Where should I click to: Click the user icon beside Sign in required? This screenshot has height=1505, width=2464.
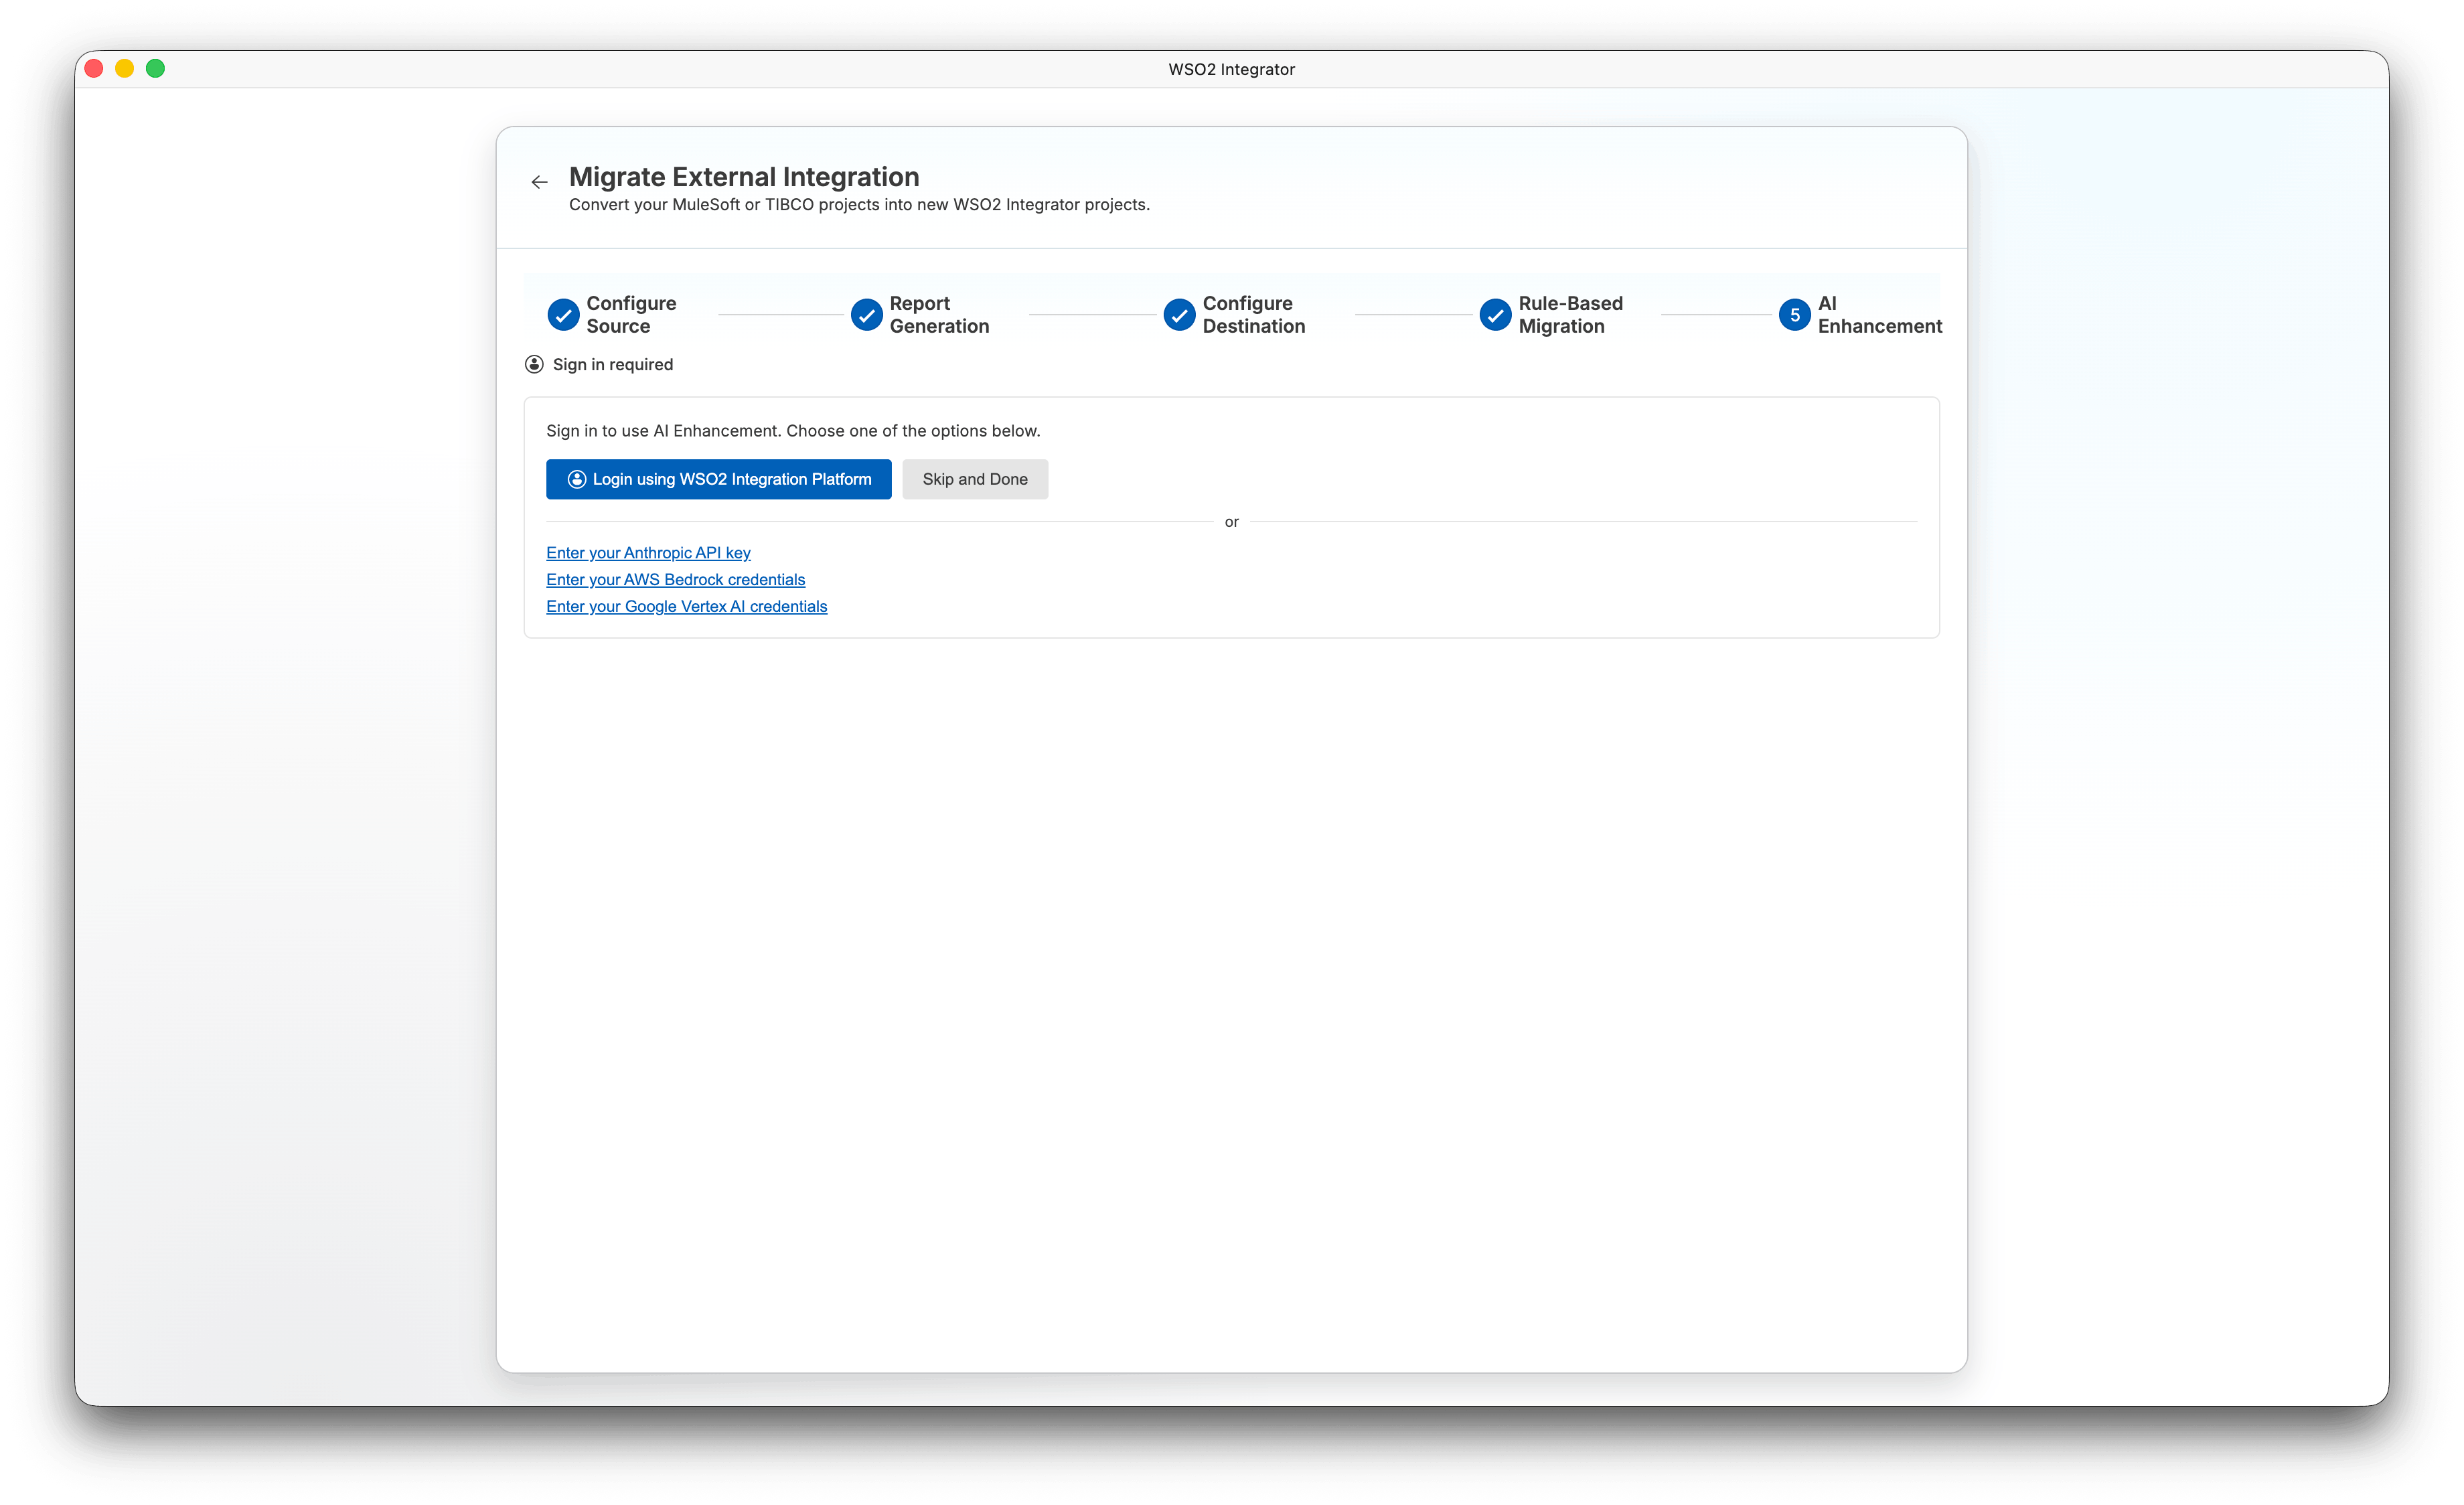534,364
